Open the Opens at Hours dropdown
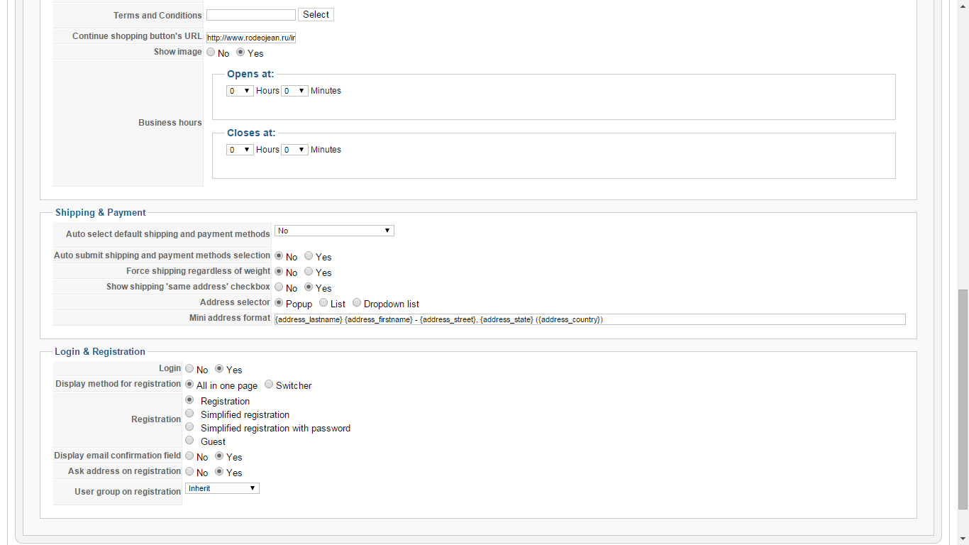This screenshot has height=545, width=969. click(x=240, y=91)
